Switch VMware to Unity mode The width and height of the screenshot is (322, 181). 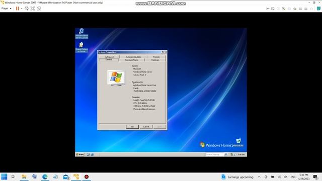39,9
